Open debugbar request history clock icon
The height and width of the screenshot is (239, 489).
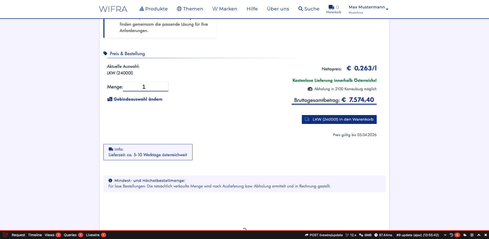451,235
